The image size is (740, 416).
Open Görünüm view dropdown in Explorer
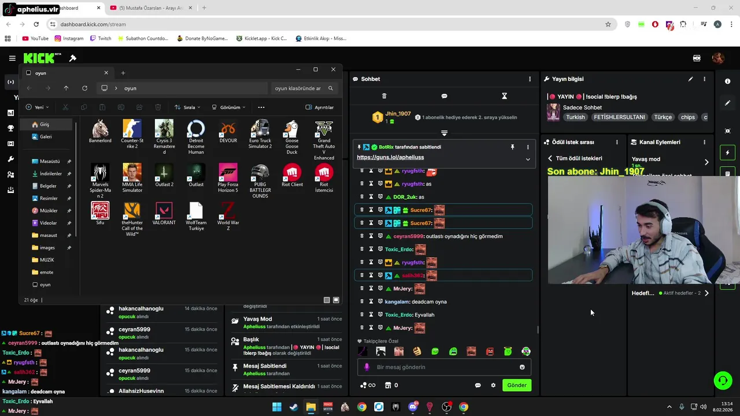[x=228, y=107]
